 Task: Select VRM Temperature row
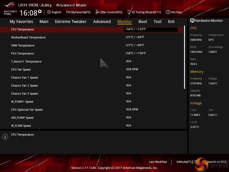[91, 46]
